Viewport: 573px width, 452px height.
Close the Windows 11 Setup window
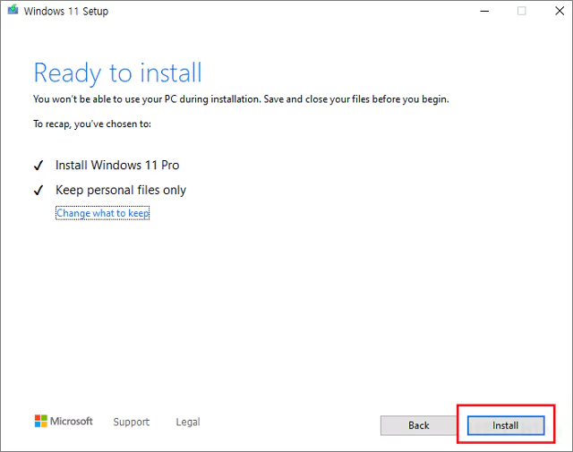click(x=560, y=11)
